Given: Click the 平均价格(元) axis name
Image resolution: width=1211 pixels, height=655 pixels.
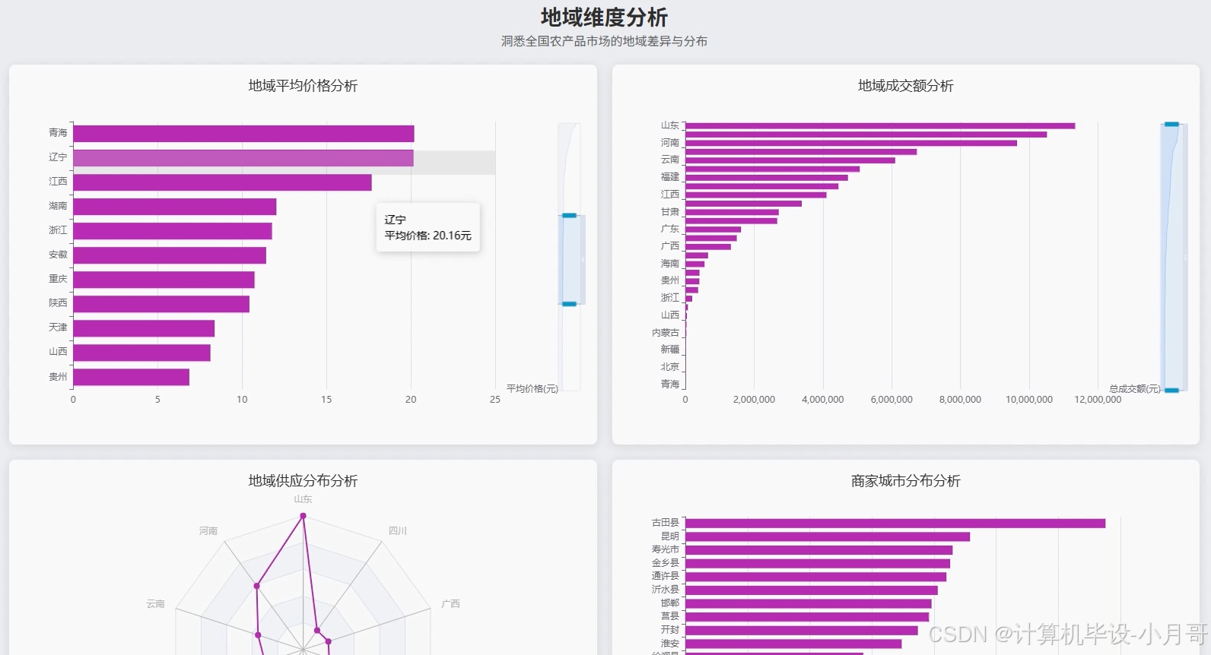Looking at the screenshot, I should click(x=532, y=388).
